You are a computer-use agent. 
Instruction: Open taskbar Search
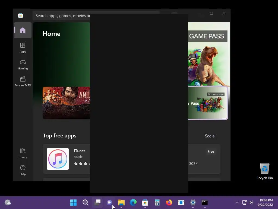(86, 202)
